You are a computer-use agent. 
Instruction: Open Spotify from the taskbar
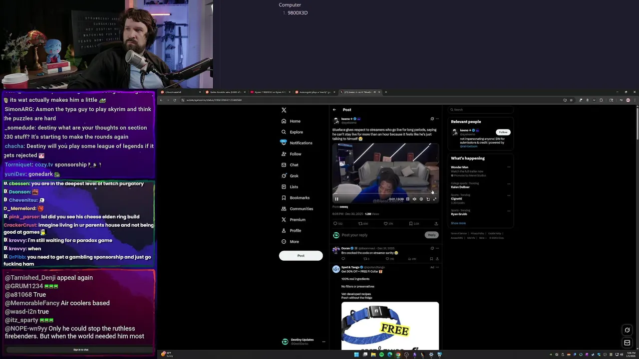(x=381, y=355)
